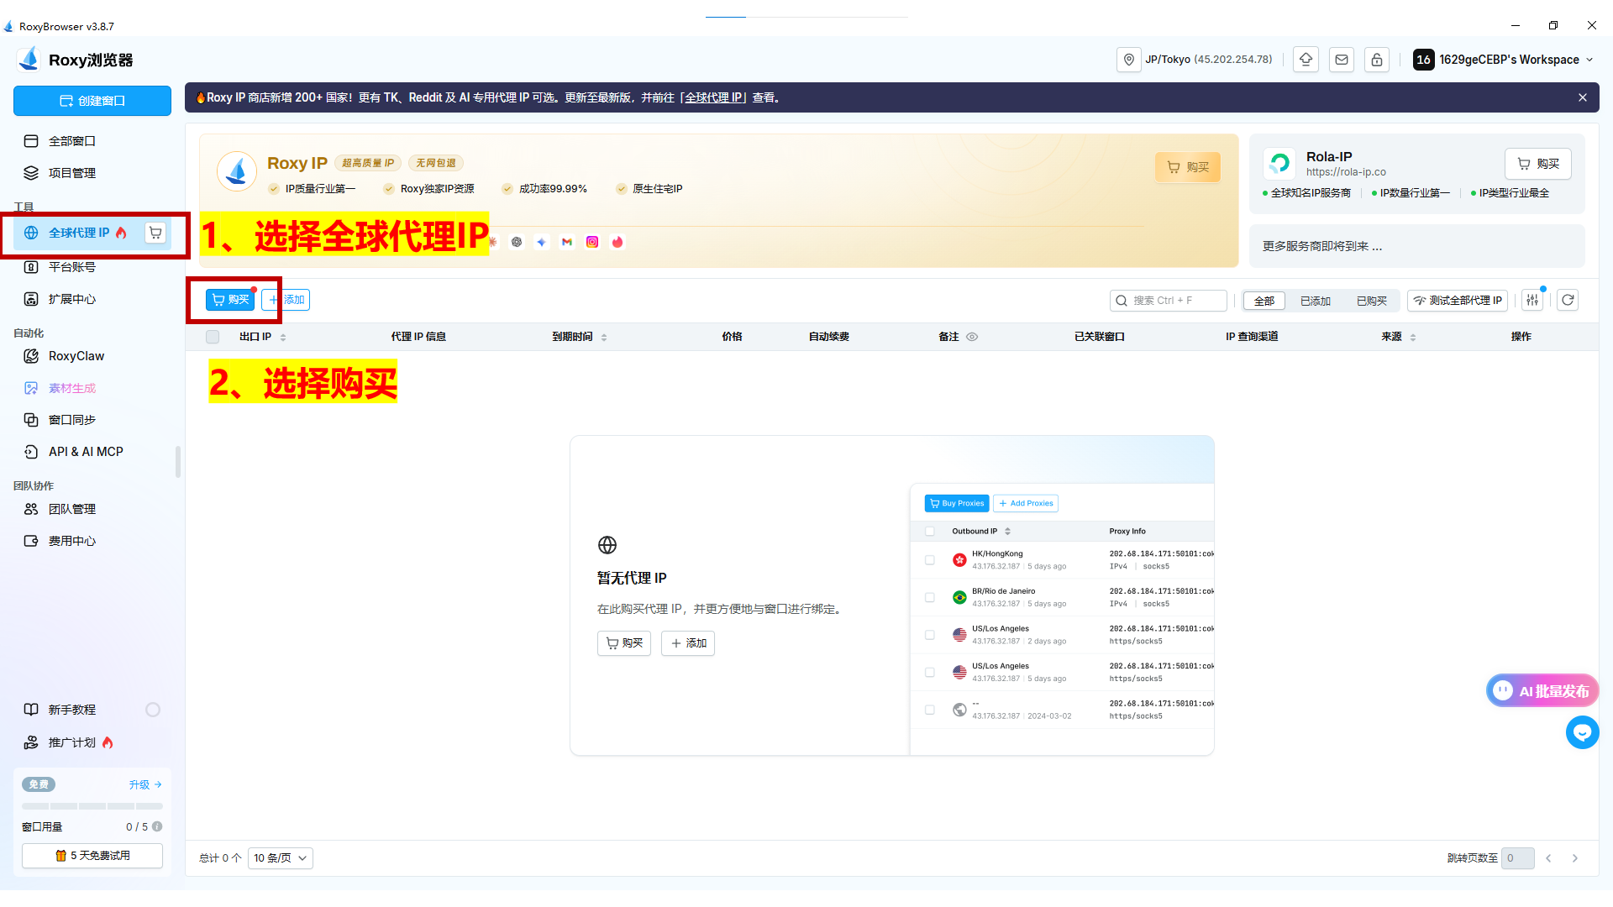Select the 已购买 filter tab
The height and width of the screenshot is (907, 1613).
[x=1372, y=301]
